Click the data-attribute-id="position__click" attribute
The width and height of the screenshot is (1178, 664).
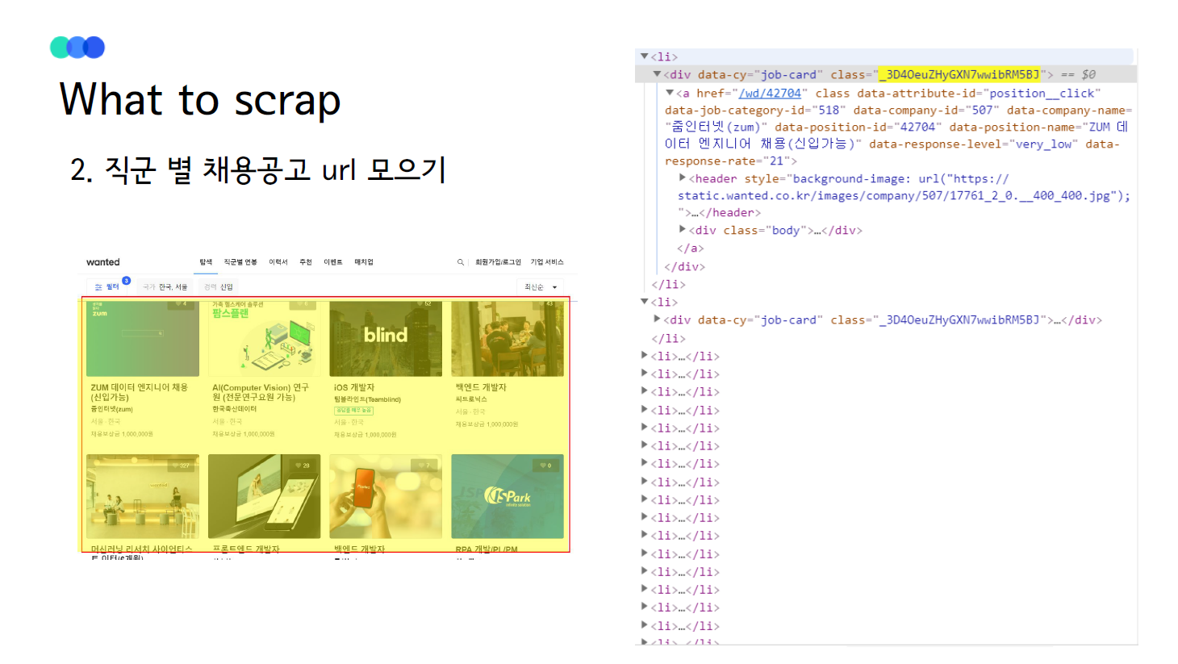point(979,94)
